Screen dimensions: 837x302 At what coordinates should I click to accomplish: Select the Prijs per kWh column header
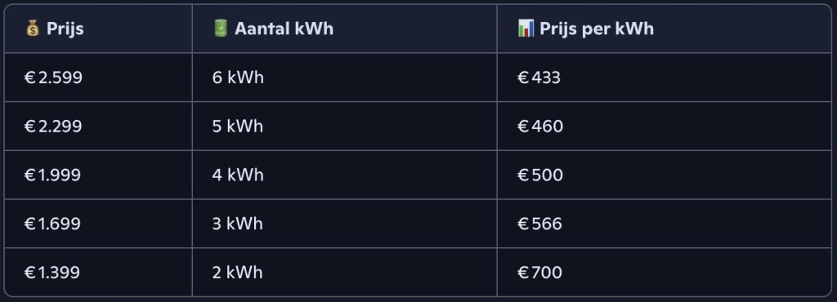(x=664, y=29)
